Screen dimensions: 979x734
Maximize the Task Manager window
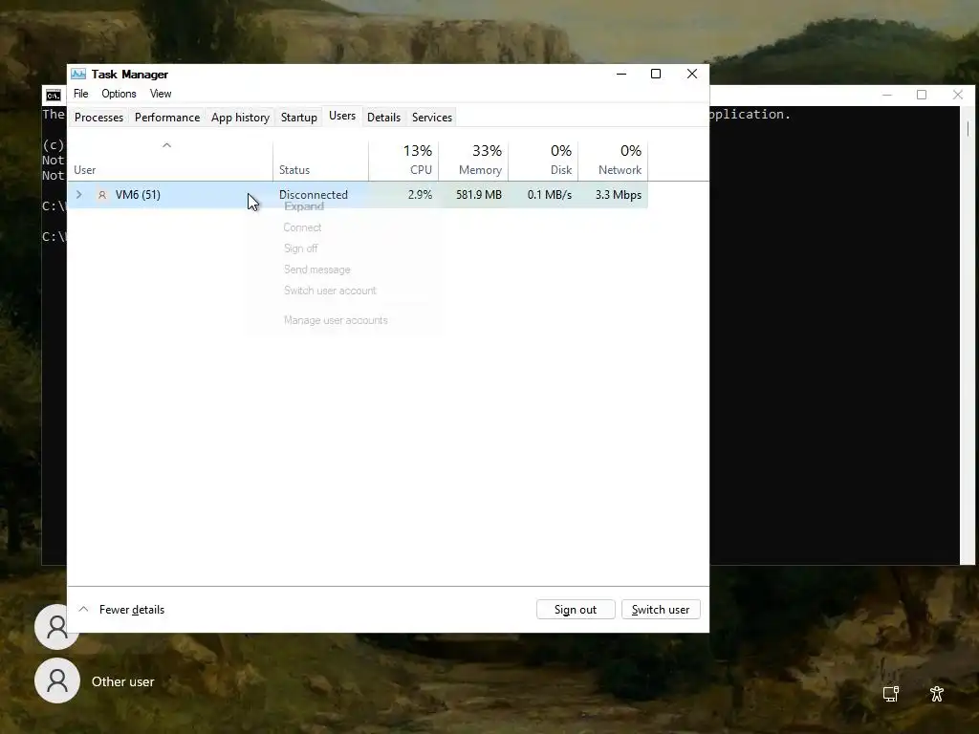tap(656, 74)
